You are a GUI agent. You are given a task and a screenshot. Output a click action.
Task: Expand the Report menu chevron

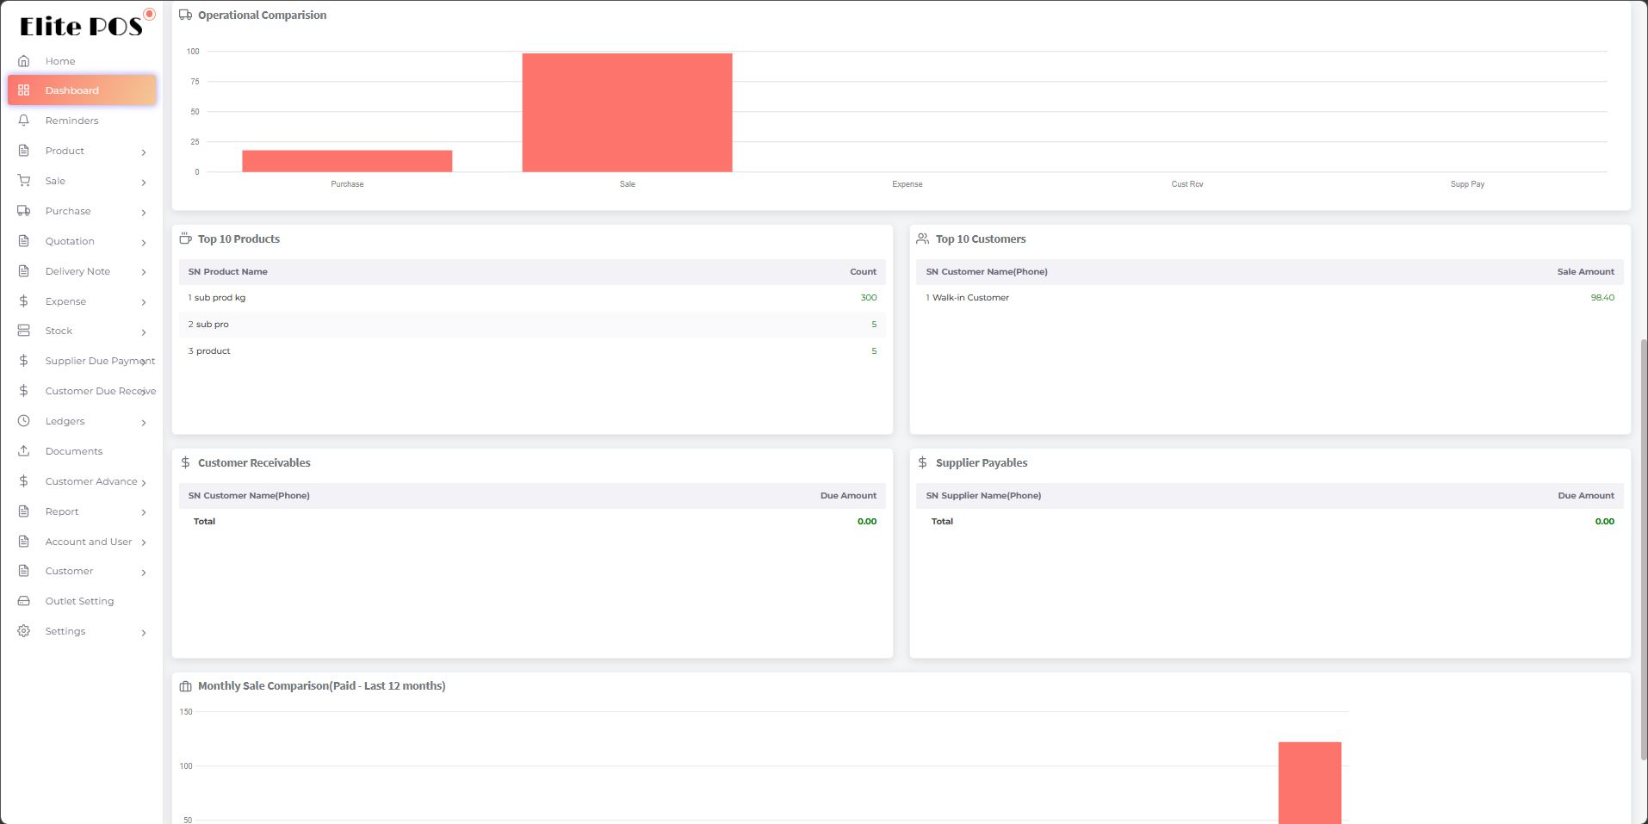tap(143, 511)
